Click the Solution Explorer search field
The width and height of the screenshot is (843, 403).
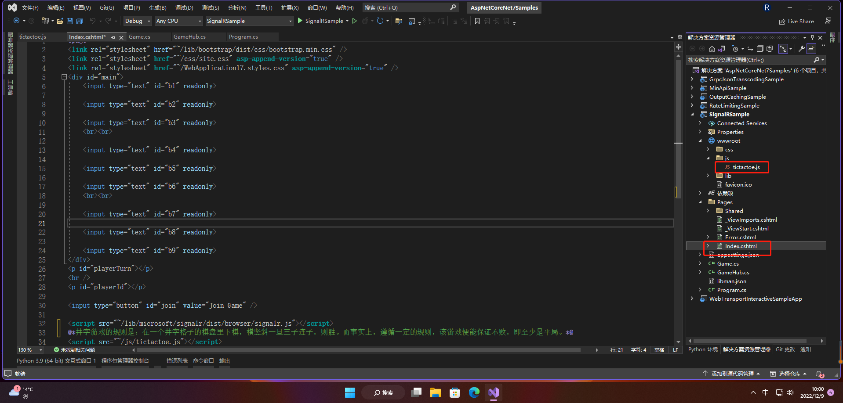click(x=750, y=60)
